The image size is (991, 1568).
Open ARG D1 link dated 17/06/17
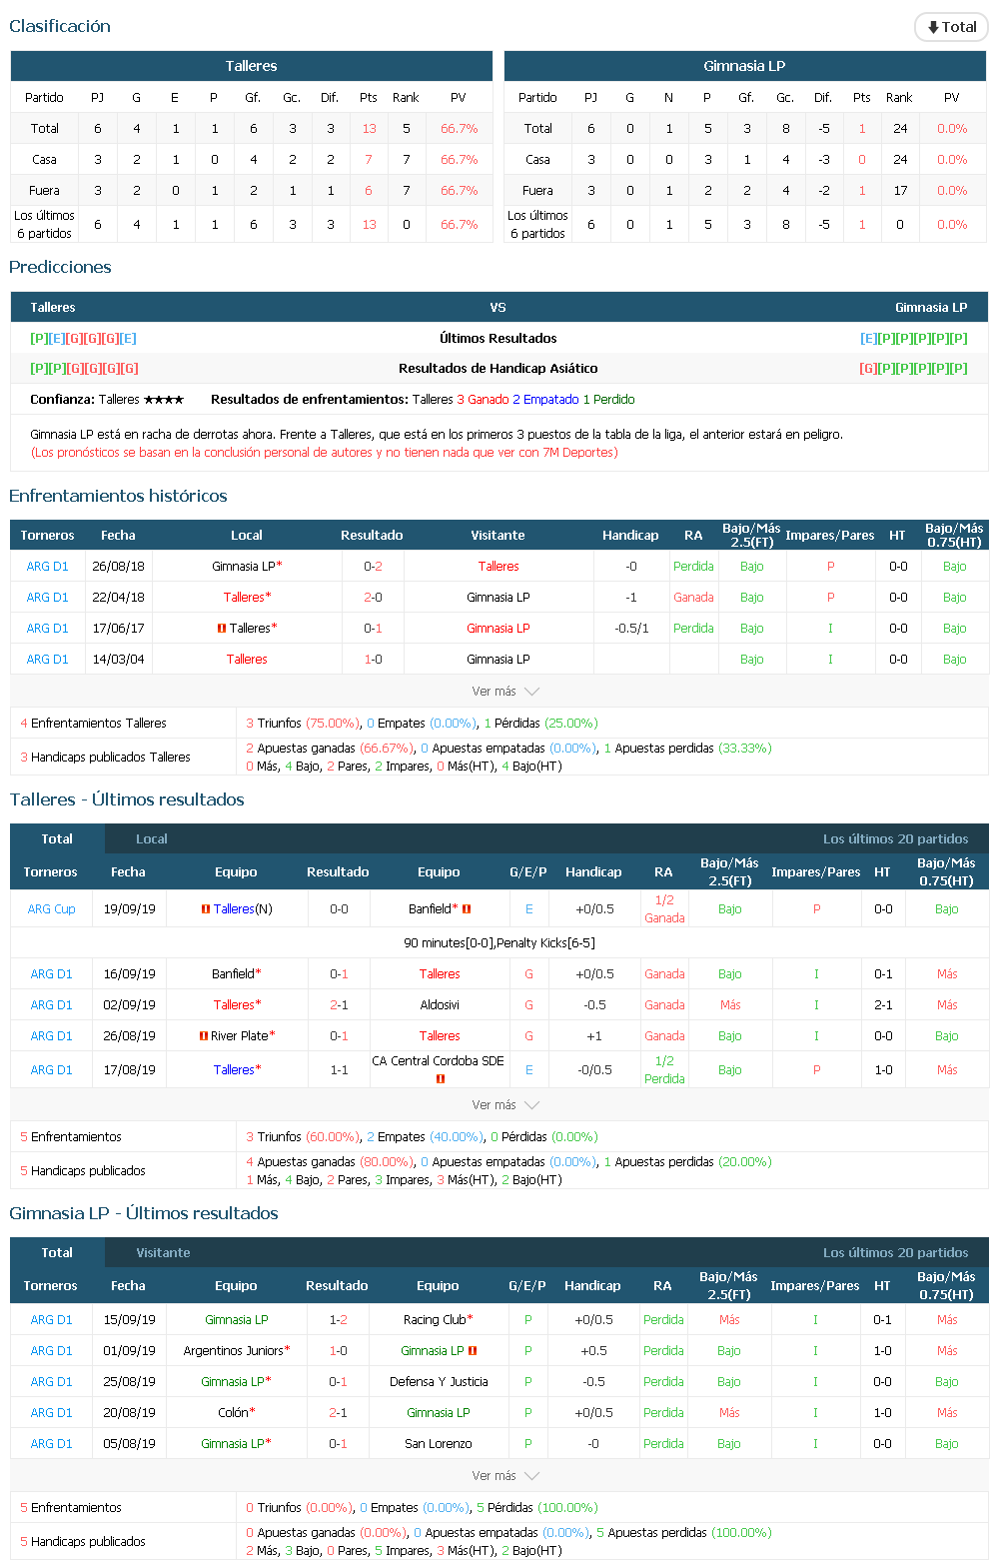coord(47,629)
